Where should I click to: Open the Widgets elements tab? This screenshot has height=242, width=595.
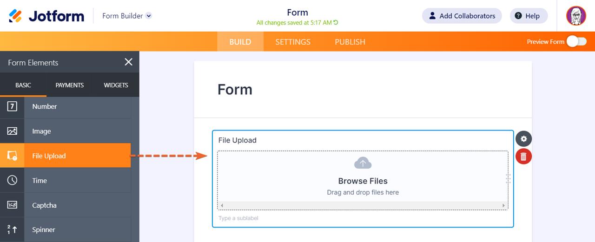[116, 85]
